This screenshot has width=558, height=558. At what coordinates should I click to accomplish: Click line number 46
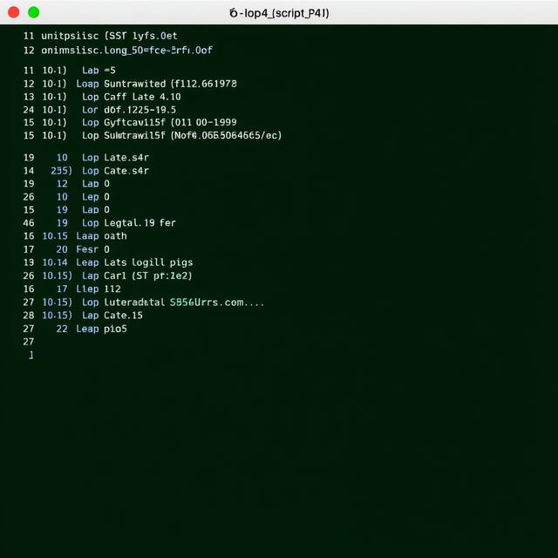[x=29, y=223]
